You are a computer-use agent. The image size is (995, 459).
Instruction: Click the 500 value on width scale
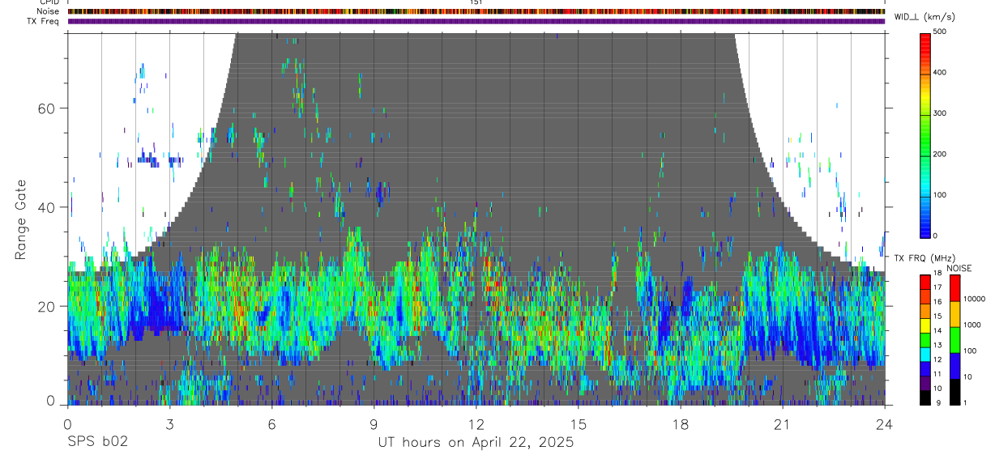click(942, 32)
